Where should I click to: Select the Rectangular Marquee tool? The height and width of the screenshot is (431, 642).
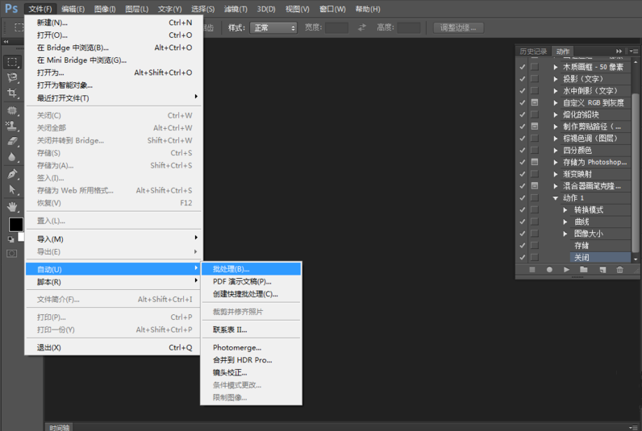[12, 62]
